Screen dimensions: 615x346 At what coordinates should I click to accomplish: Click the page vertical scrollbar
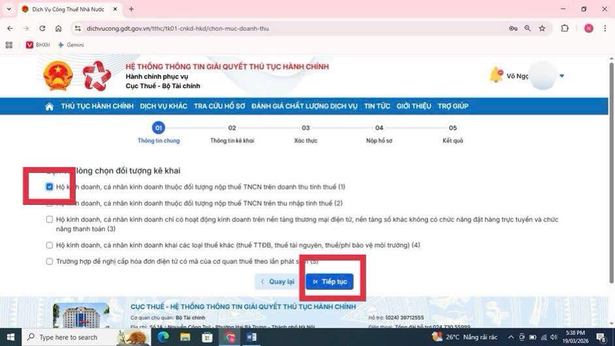[612, 172]
